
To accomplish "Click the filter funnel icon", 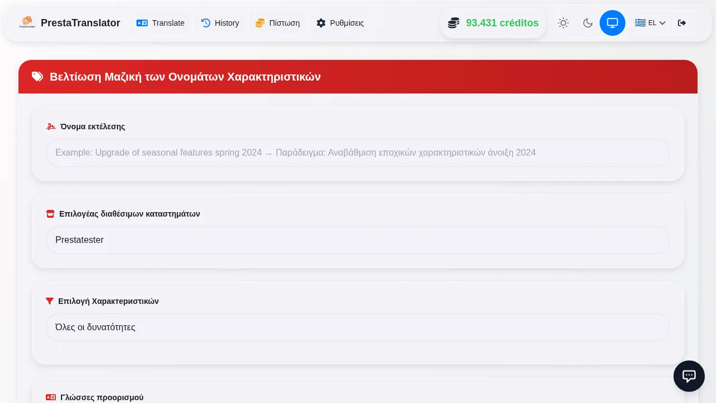I will coord(50,301).
